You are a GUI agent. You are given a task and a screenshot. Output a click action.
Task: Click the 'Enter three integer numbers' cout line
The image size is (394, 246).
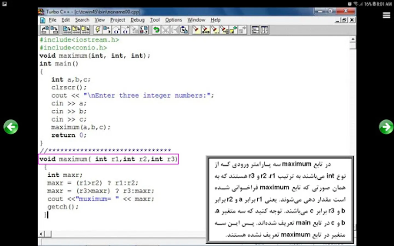coord(133,95)
